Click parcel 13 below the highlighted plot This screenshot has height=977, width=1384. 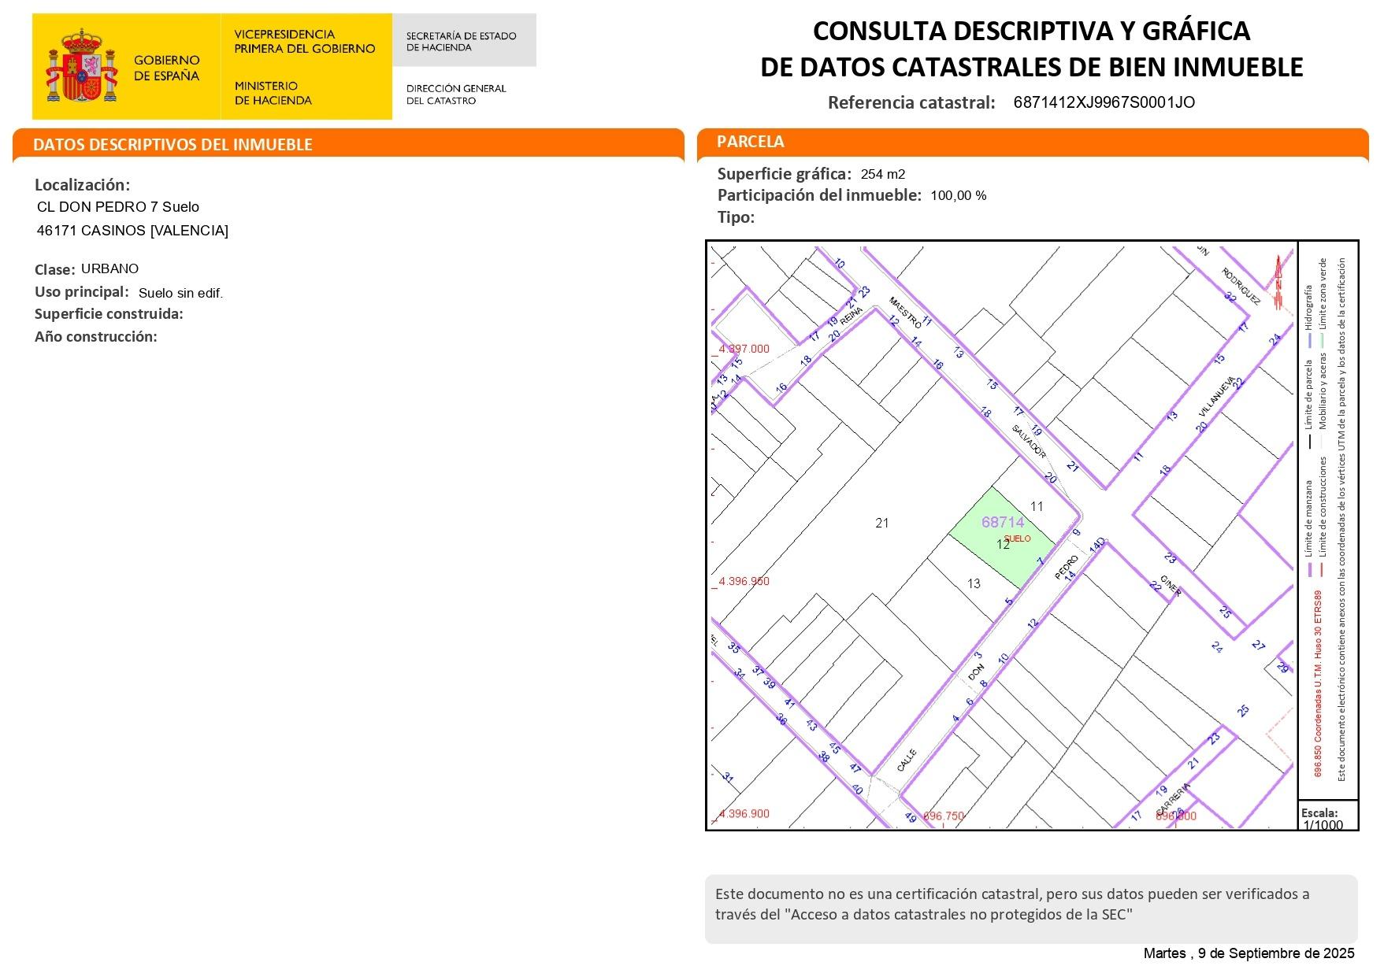[x=974, y=583]
